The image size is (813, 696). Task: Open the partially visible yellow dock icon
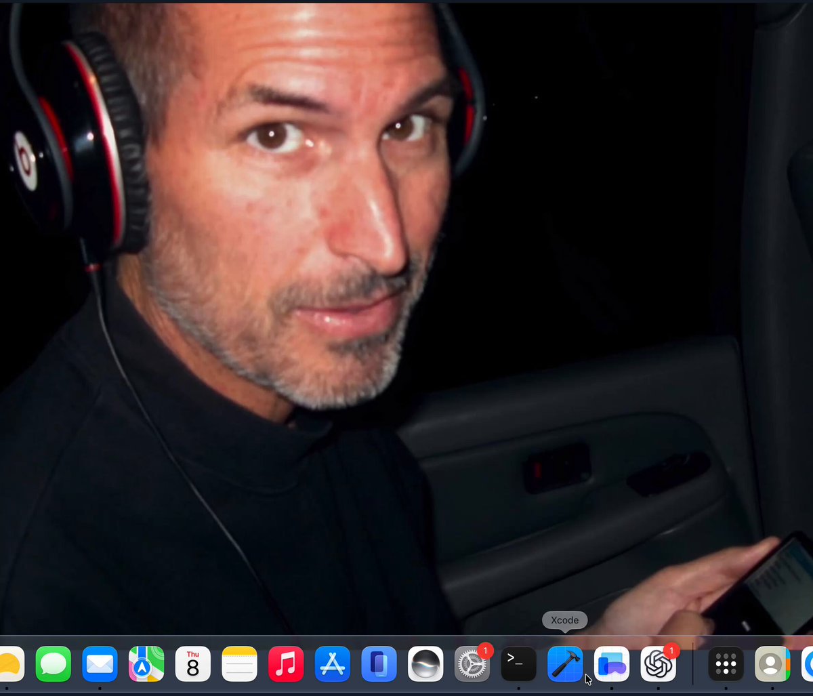click(x=12, y=663)
